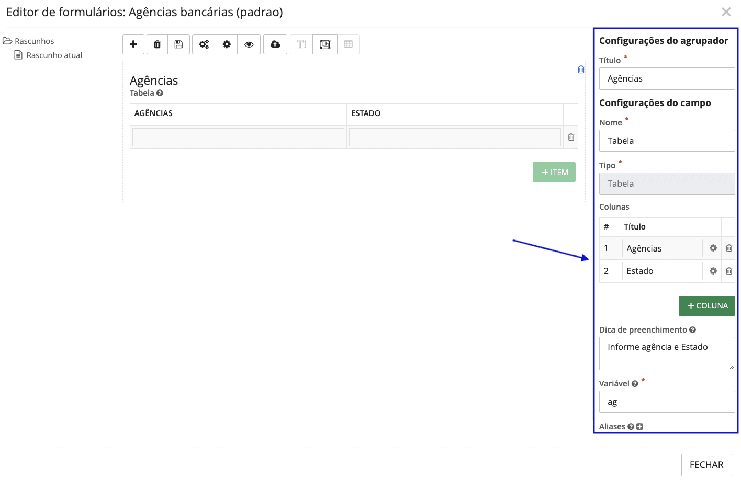
Task: Show help tooltip next to Tabela label
Action: point(160,93)
